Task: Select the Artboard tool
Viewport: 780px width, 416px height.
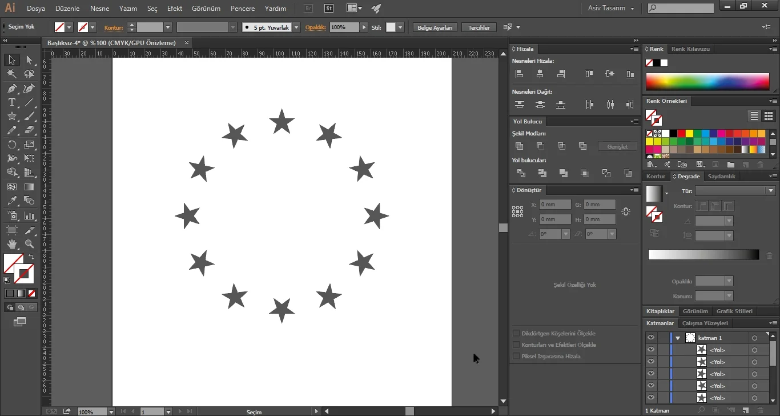Action: point(11,230)
